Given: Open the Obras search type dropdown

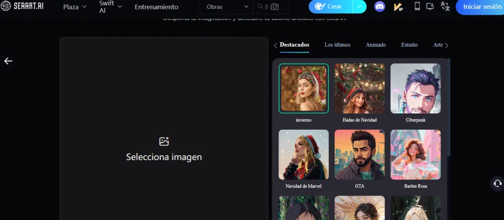Looking at the screenshot, I should (x=227, y=7).
